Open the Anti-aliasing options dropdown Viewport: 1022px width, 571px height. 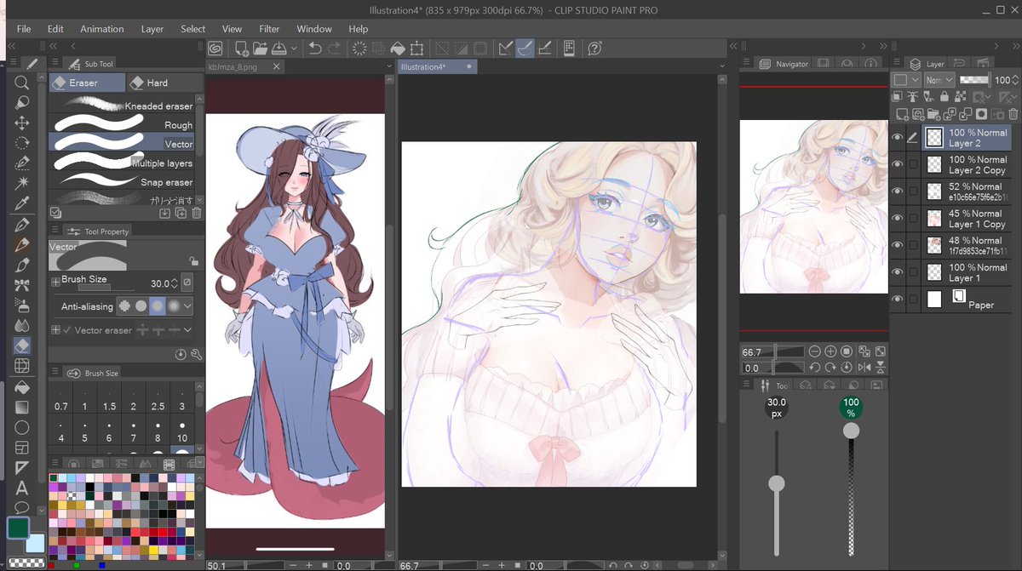[187, 305]
